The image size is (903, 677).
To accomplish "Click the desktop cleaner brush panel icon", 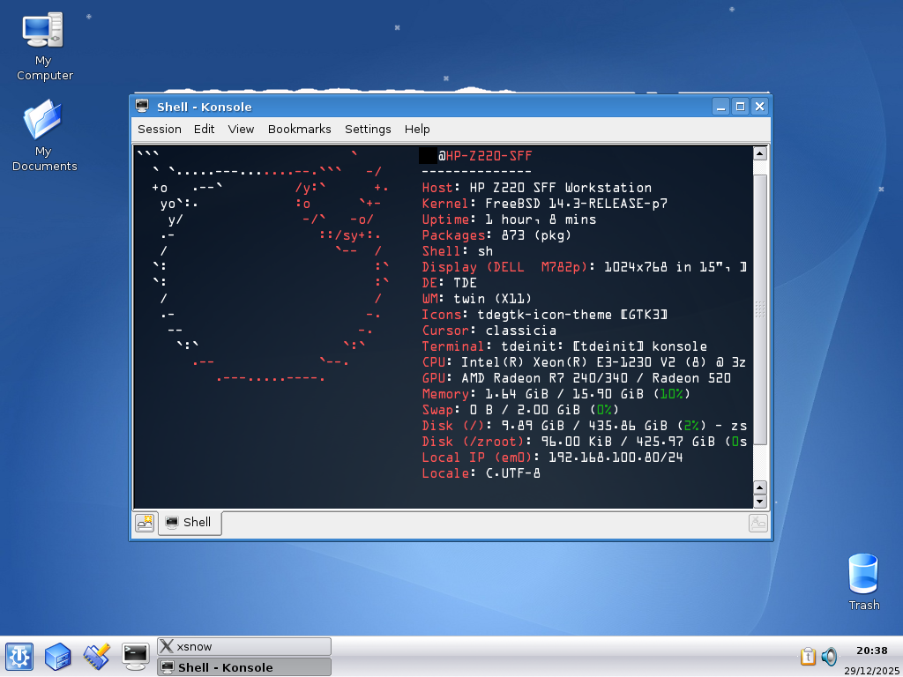I will point(96,656).
